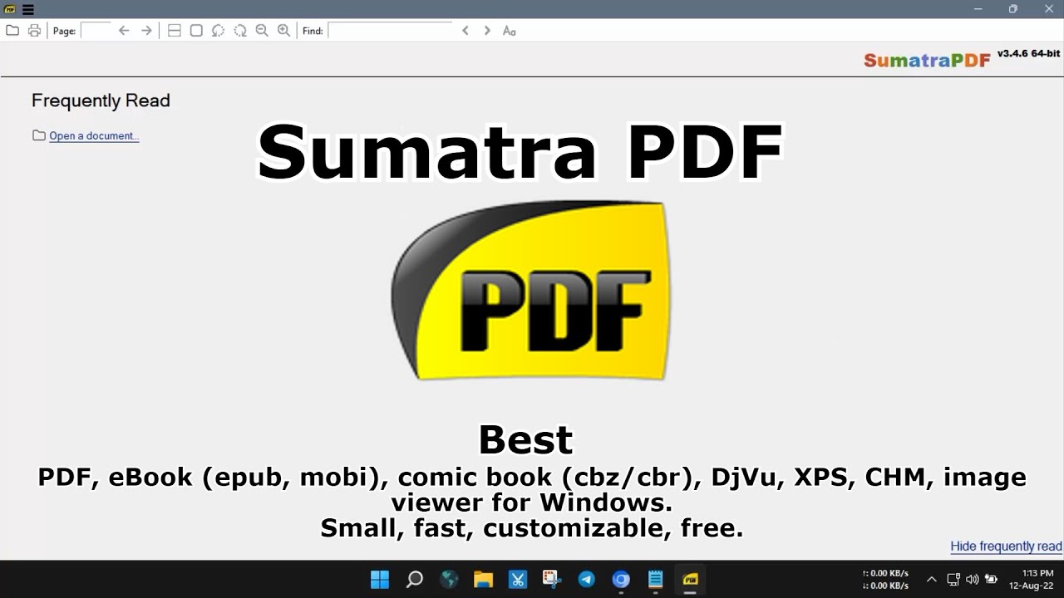Viewport: 1064px width, 598px height.
Task: Click the Print toolbar icon
Action: (x=34, y=31)
